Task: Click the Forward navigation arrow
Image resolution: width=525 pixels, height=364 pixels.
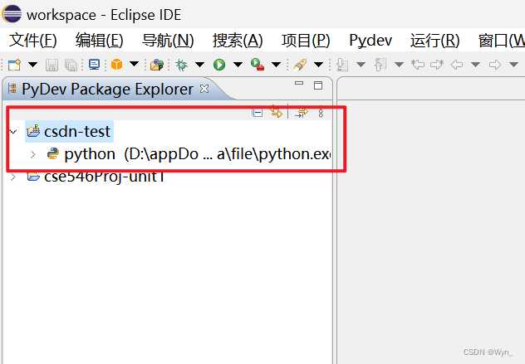Action: point(495,64)
